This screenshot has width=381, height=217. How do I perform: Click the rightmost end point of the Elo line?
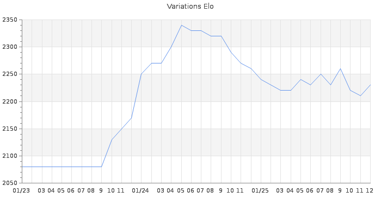coord(370,85)
